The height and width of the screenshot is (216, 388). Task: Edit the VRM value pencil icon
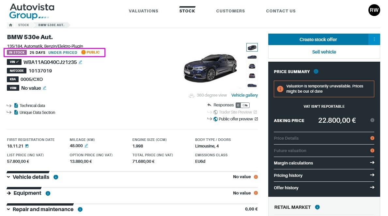44,88
